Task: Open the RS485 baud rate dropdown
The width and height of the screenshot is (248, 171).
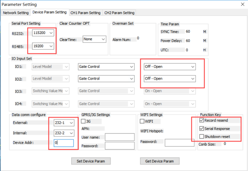Action: click(43, 46)
